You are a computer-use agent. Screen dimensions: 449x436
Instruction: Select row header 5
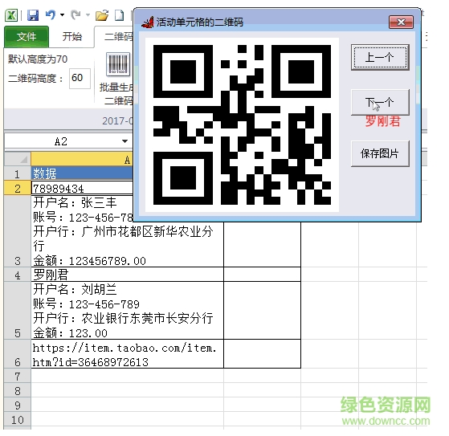18,311
